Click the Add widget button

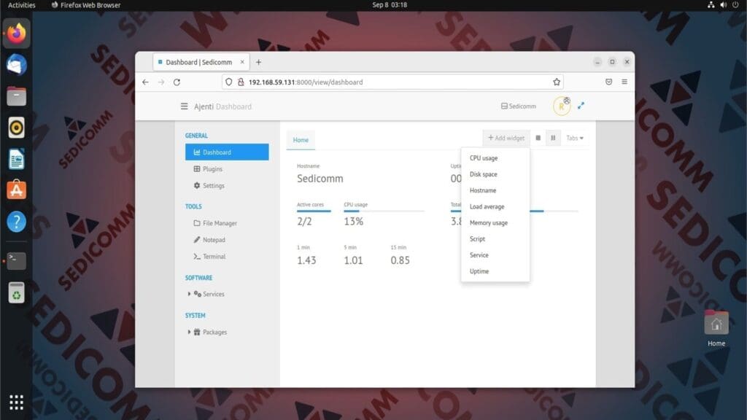[x=506, y=138]
